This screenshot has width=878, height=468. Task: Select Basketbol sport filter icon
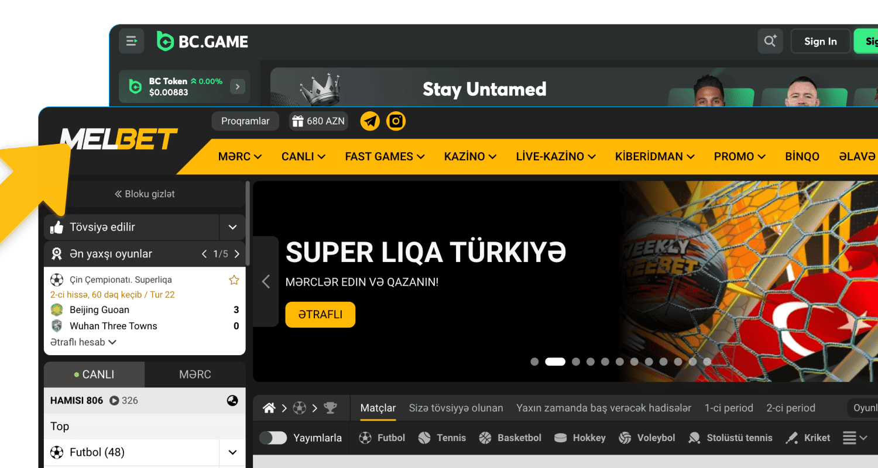coord(485,438)
